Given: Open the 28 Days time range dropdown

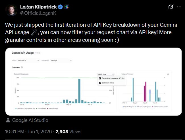Looking at the screenshot, I should coord(61,60).
